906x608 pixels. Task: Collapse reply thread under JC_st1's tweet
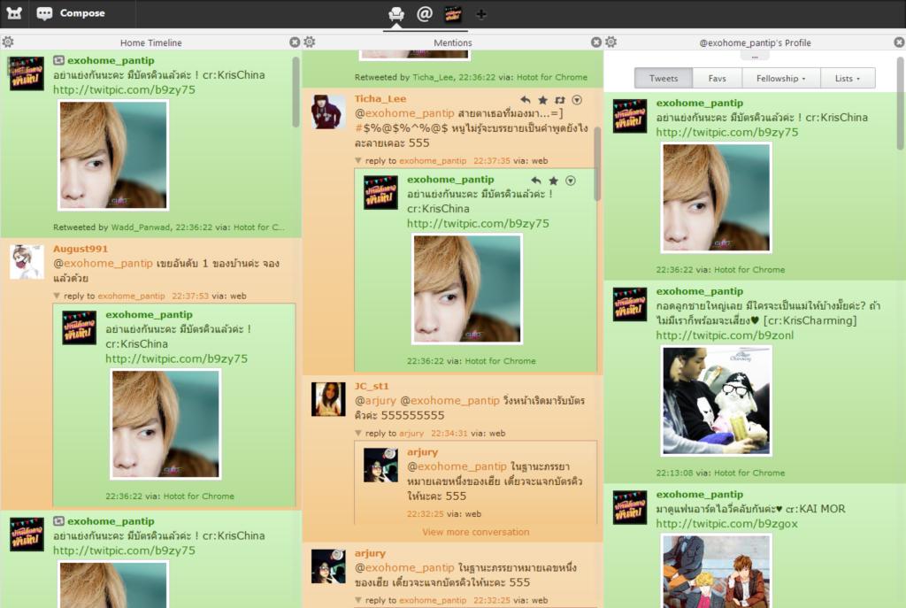[358, 433]
